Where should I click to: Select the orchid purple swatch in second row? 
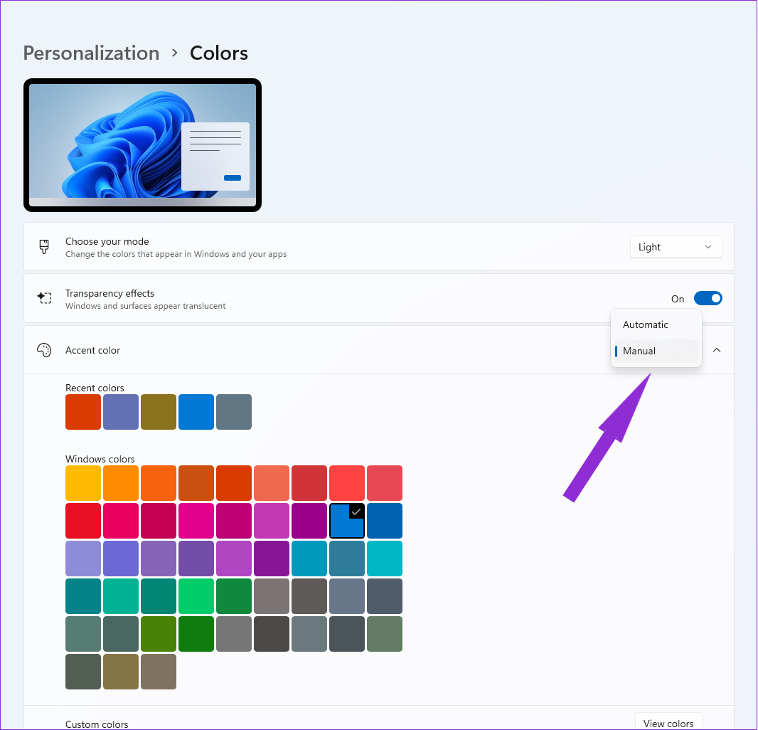click(x=272, y=521)
